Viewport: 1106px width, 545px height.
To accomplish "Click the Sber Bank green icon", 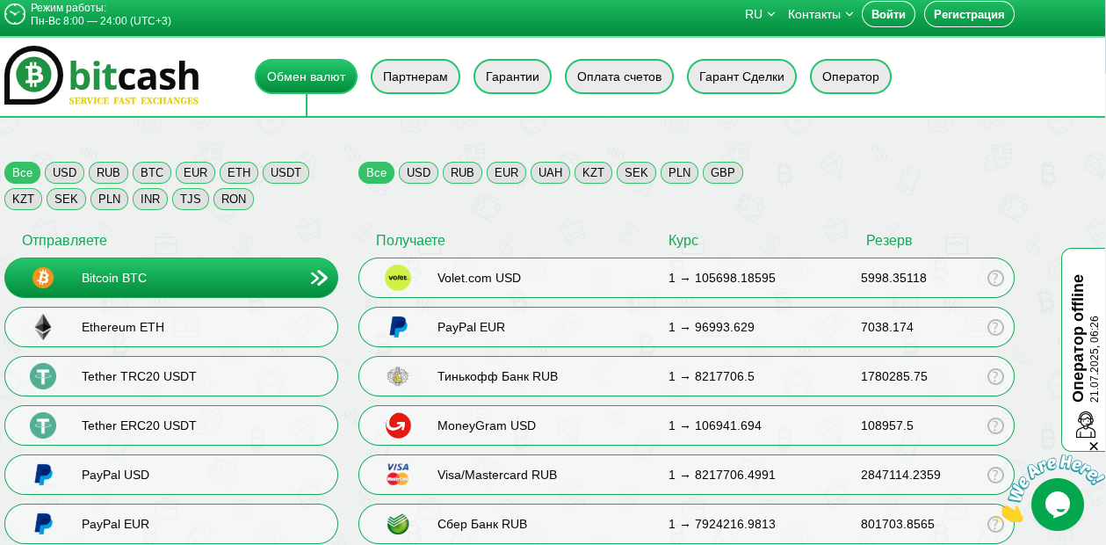I will click(398, 524).
